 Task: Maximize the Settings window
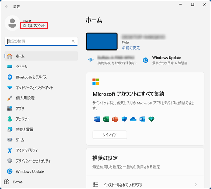(x=193, y=5)
